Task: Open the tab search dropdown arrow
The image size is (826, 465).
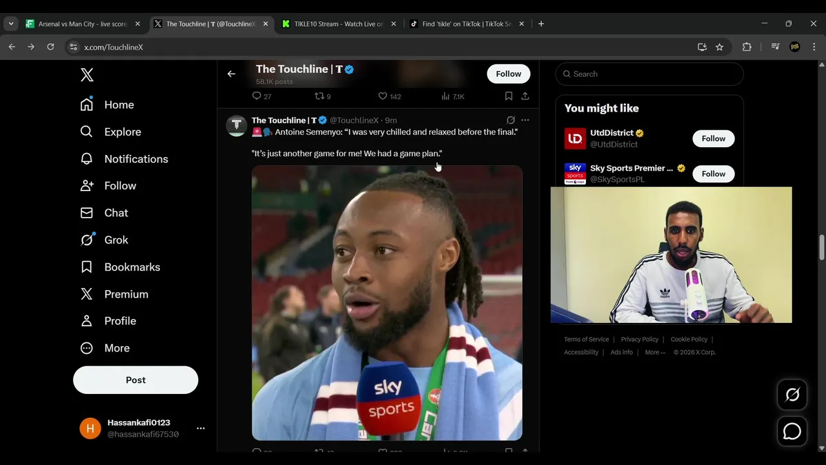Action: (x=10, y=24)
